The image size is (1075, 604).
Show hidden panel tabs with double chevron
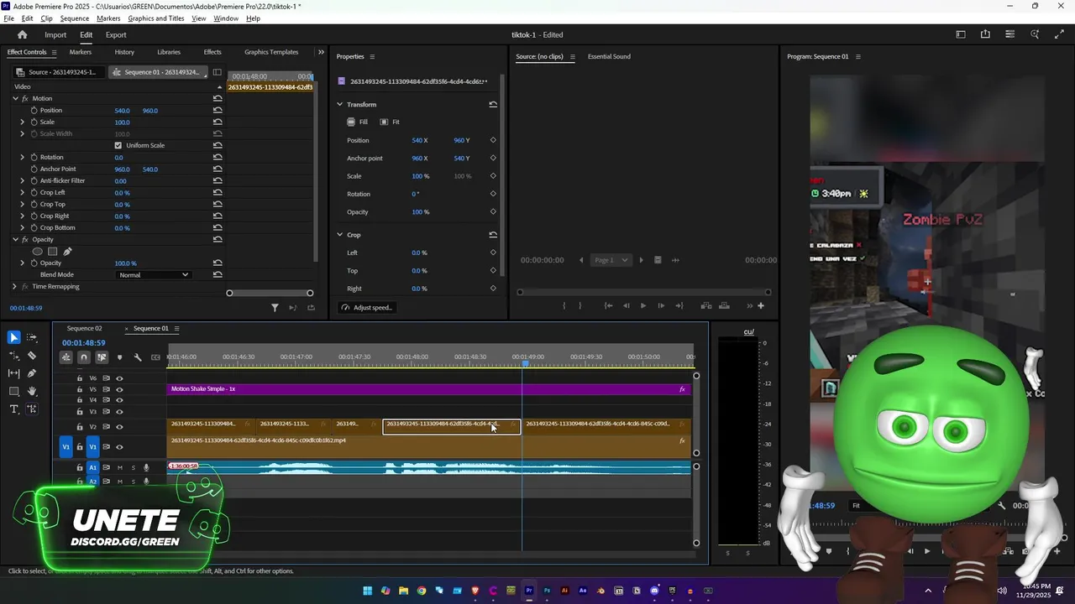pos(321,52)
